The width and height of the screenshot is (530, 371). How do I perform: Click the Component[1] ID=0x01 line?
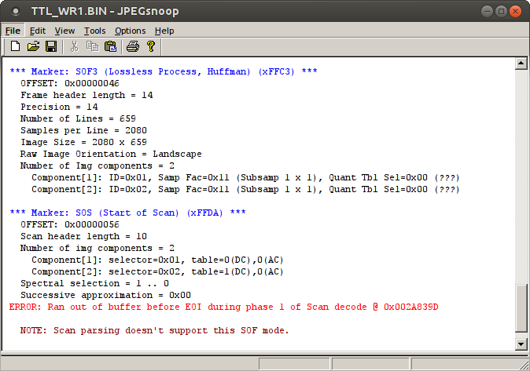coord(245,177)
